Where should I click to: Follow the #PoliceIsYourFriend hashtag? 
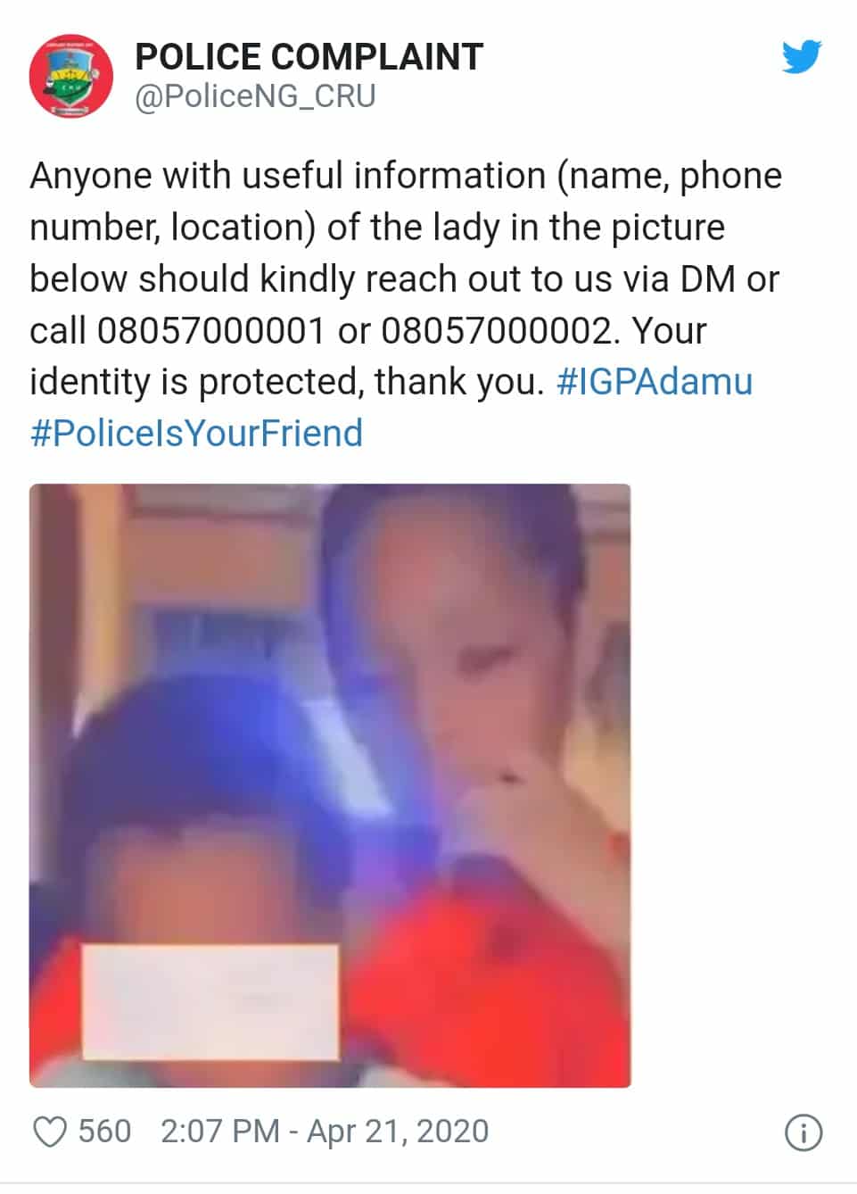[196, 433]
